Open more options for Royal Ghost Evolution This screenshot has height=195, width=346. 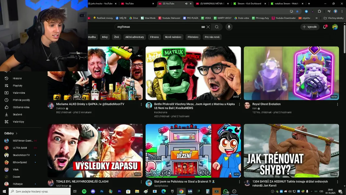point(337,104)
